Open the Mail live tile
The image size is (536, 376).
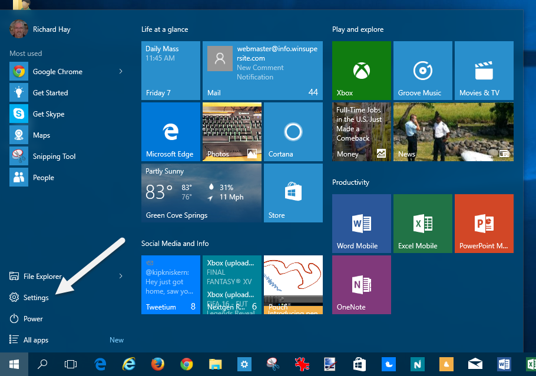tap(263, 71)
